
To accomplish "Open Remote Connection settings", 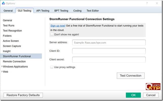I will pyautogui.click(x=14, y=62).
